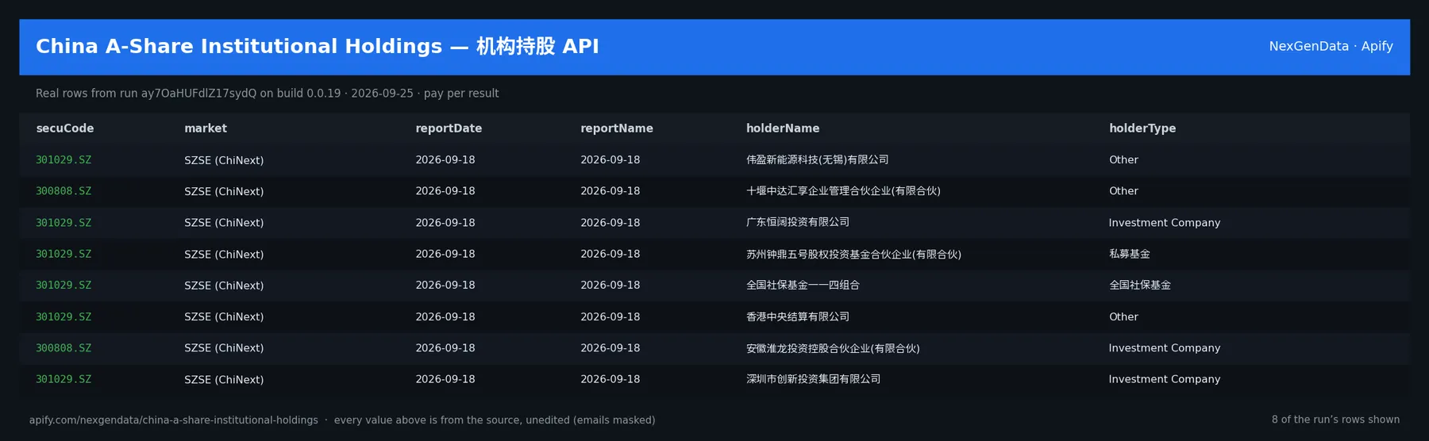The height and width of the screenshot is (441, 1429).
Task: Click holderType 'Other' in the 香港中央结算 row
Action: tap(1123, 317)
